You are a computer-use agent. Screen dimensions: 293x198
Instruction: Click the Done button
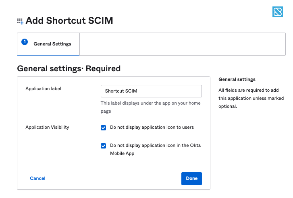click(x=191, y=179)
